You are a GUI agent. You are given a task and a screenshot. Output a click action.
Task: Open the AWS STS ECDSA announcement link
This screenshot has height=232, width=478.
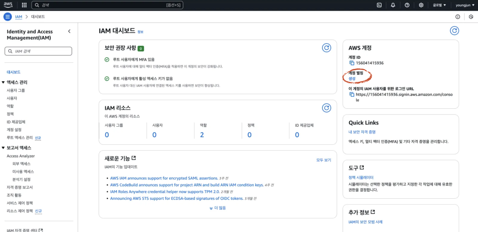[177, 198]
